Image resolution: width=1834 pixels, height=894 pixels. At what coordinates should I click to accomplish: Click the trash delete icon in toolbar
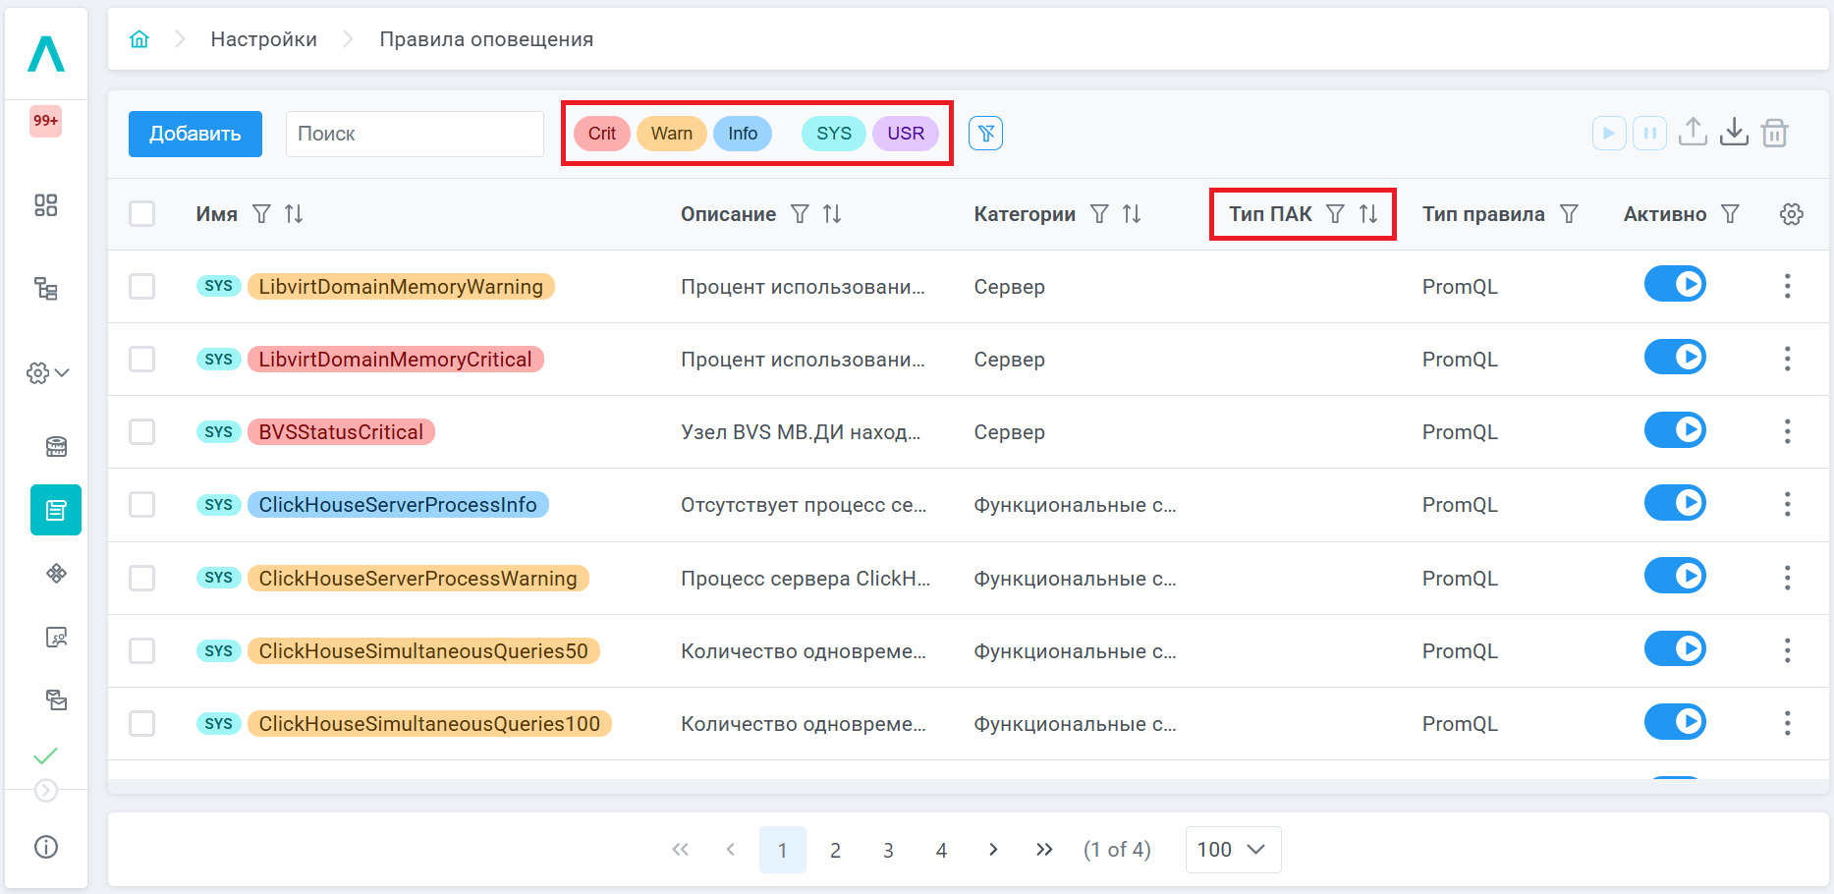[1774, 133]
